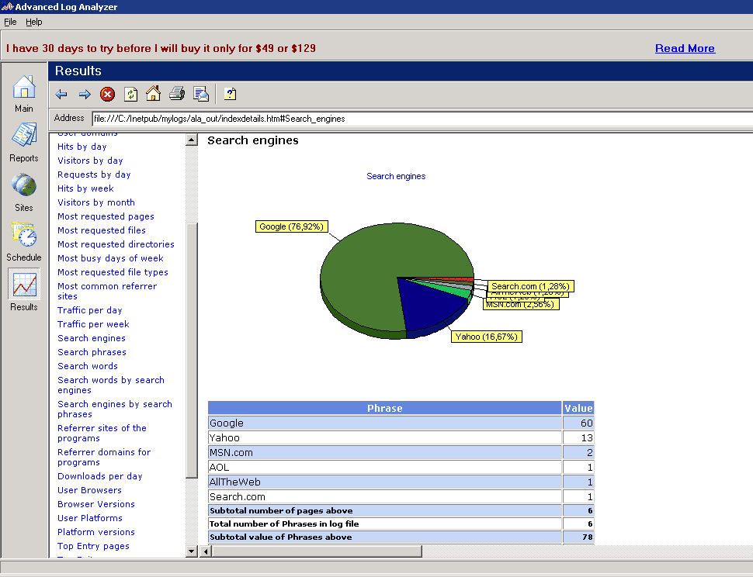Click the Forward arrow in the toolbar

click(x=85, y=95)
